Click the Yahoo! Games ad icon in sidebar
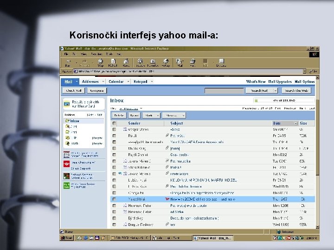 pos(66,176)
